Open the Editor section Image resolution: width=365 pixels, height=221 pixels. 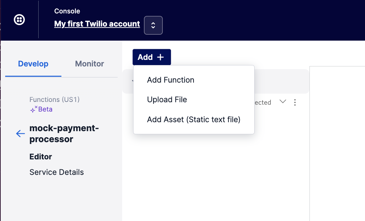pyautogui.click(x=40, y=157)
